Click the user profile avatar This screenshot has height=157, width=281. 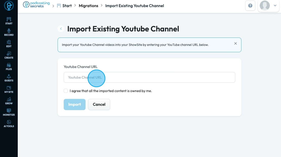pyautogui.click(x=265, y=6)
